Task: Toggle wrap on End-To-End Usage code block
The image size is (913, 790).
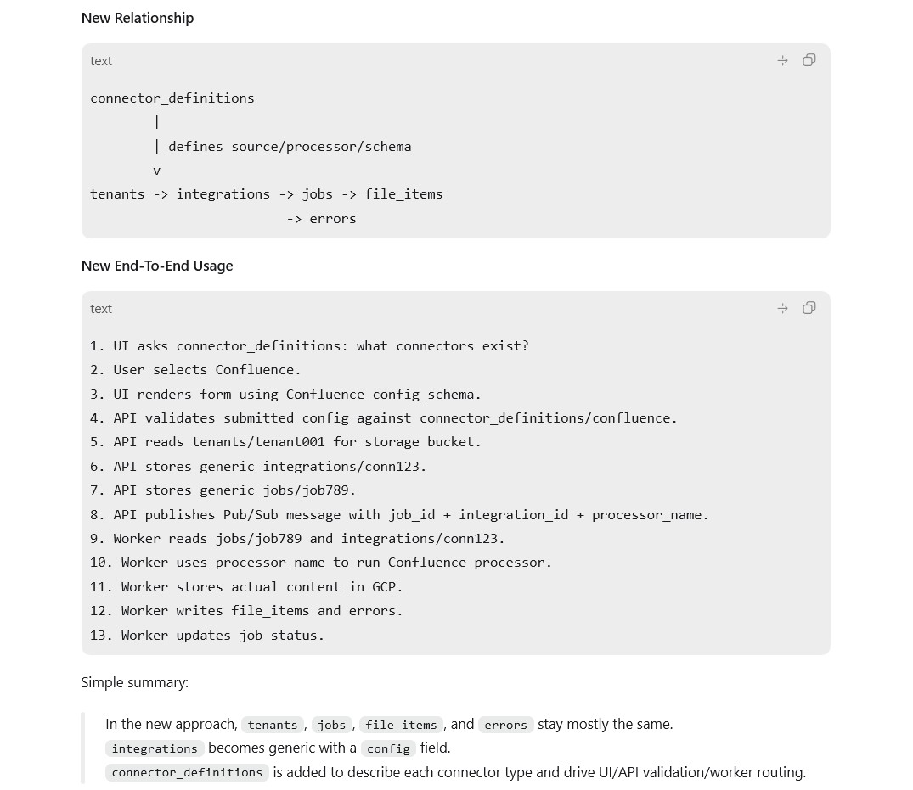Action: coord(782,308)
